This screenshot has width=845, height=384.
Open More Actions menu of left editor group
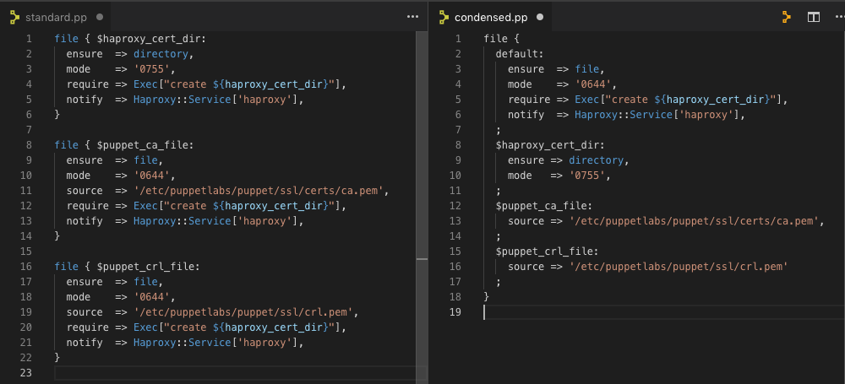413,17
